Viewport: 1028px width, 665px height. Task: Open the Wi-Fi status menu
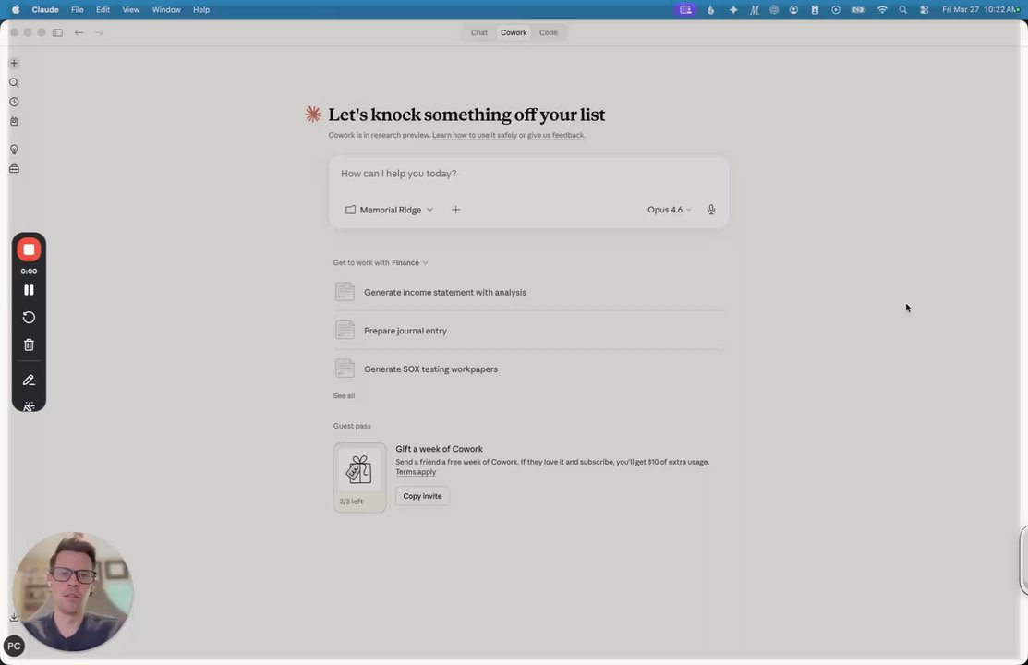click(x=882, y=10)
